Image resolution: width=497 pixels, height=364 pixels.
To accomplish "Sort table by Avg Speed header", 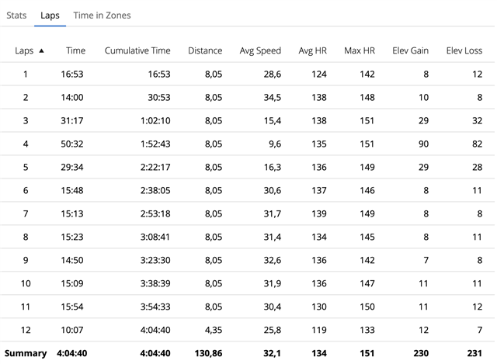I will (x=260, y=50).
